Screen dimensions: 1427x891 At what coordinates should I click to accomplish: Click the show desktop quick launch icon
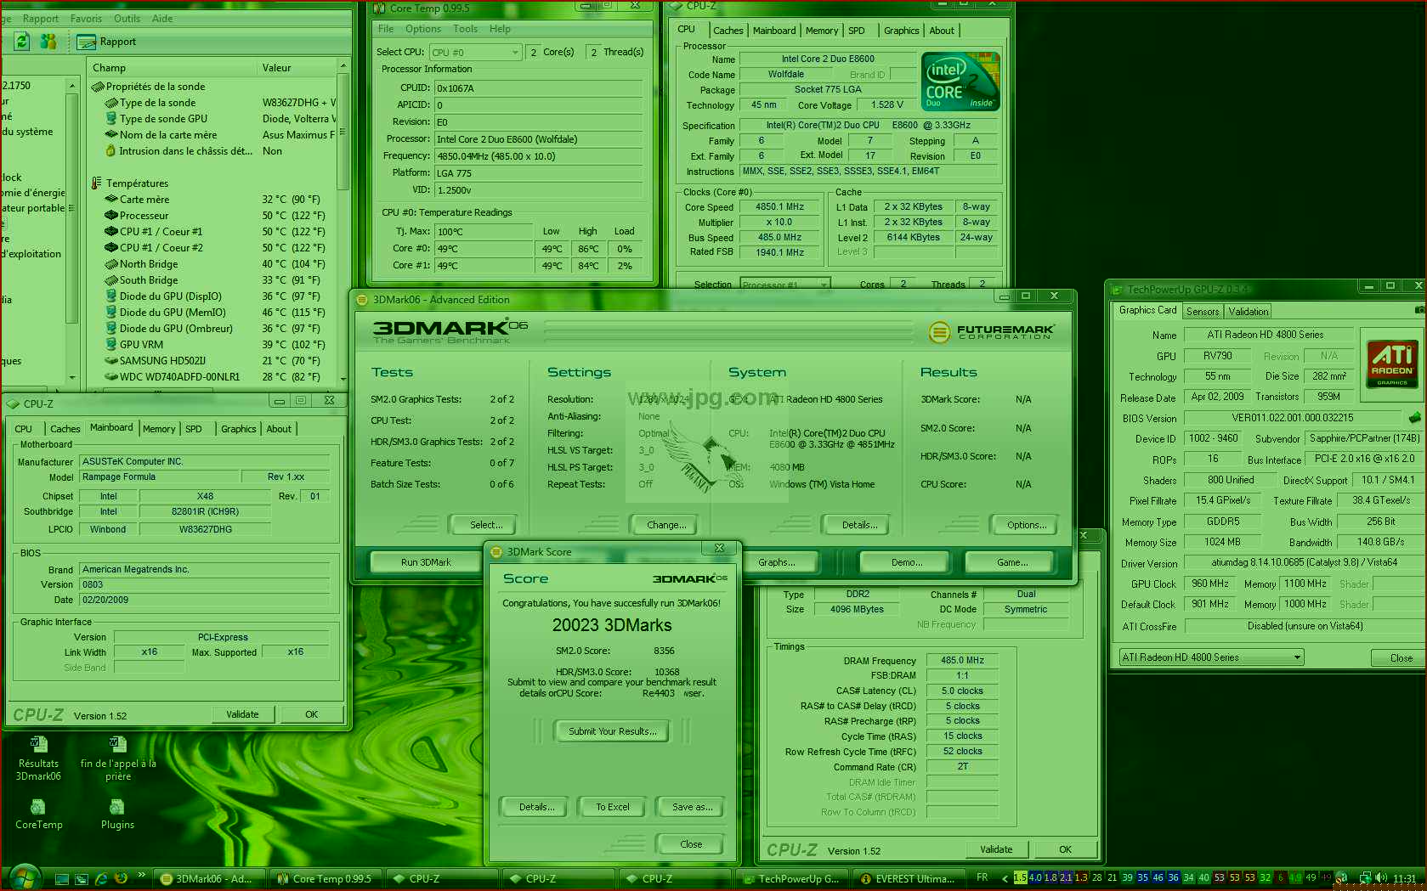(62, 878)
